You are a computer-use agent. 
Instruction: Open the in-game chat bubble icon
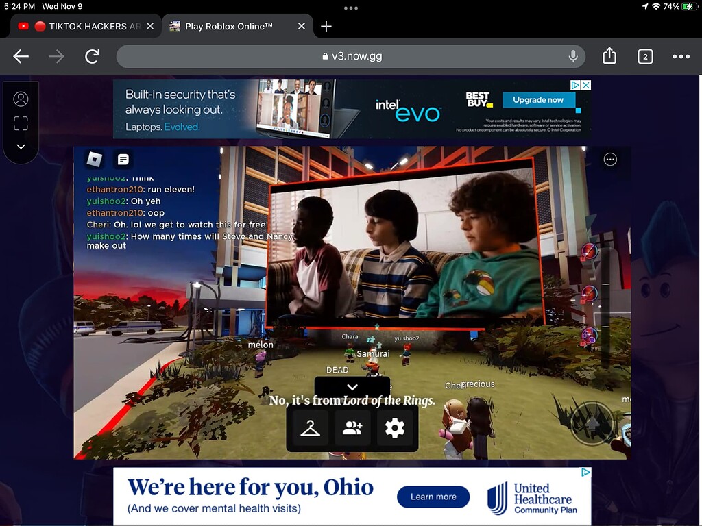point(123,159)
